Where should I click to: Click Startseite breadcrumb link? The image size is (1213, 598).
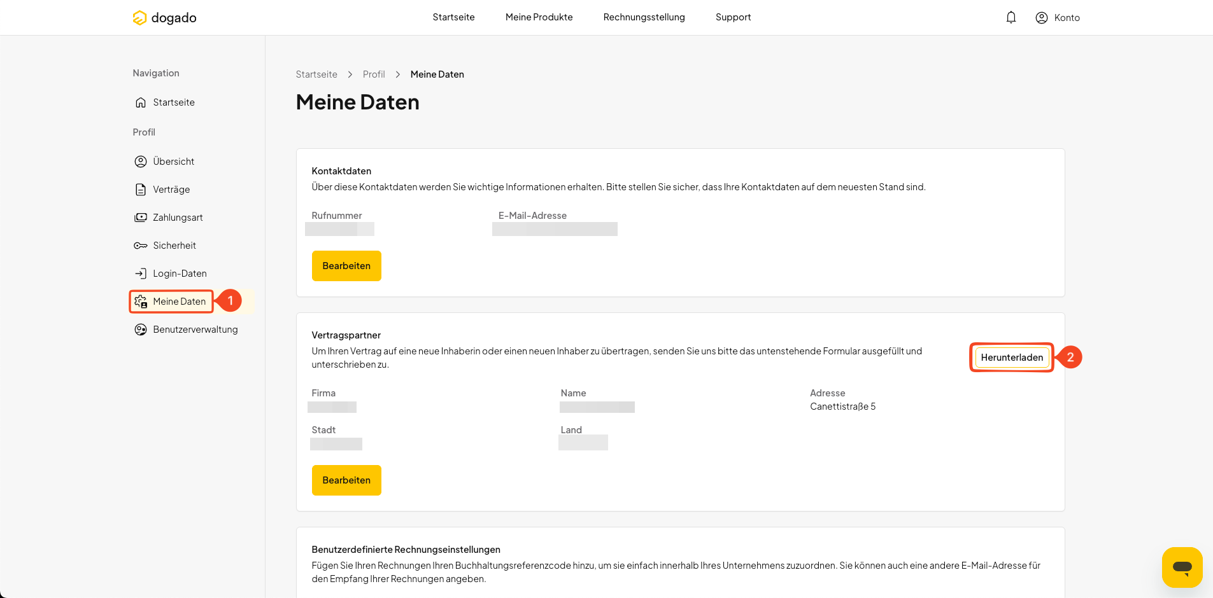coord(316,74)
